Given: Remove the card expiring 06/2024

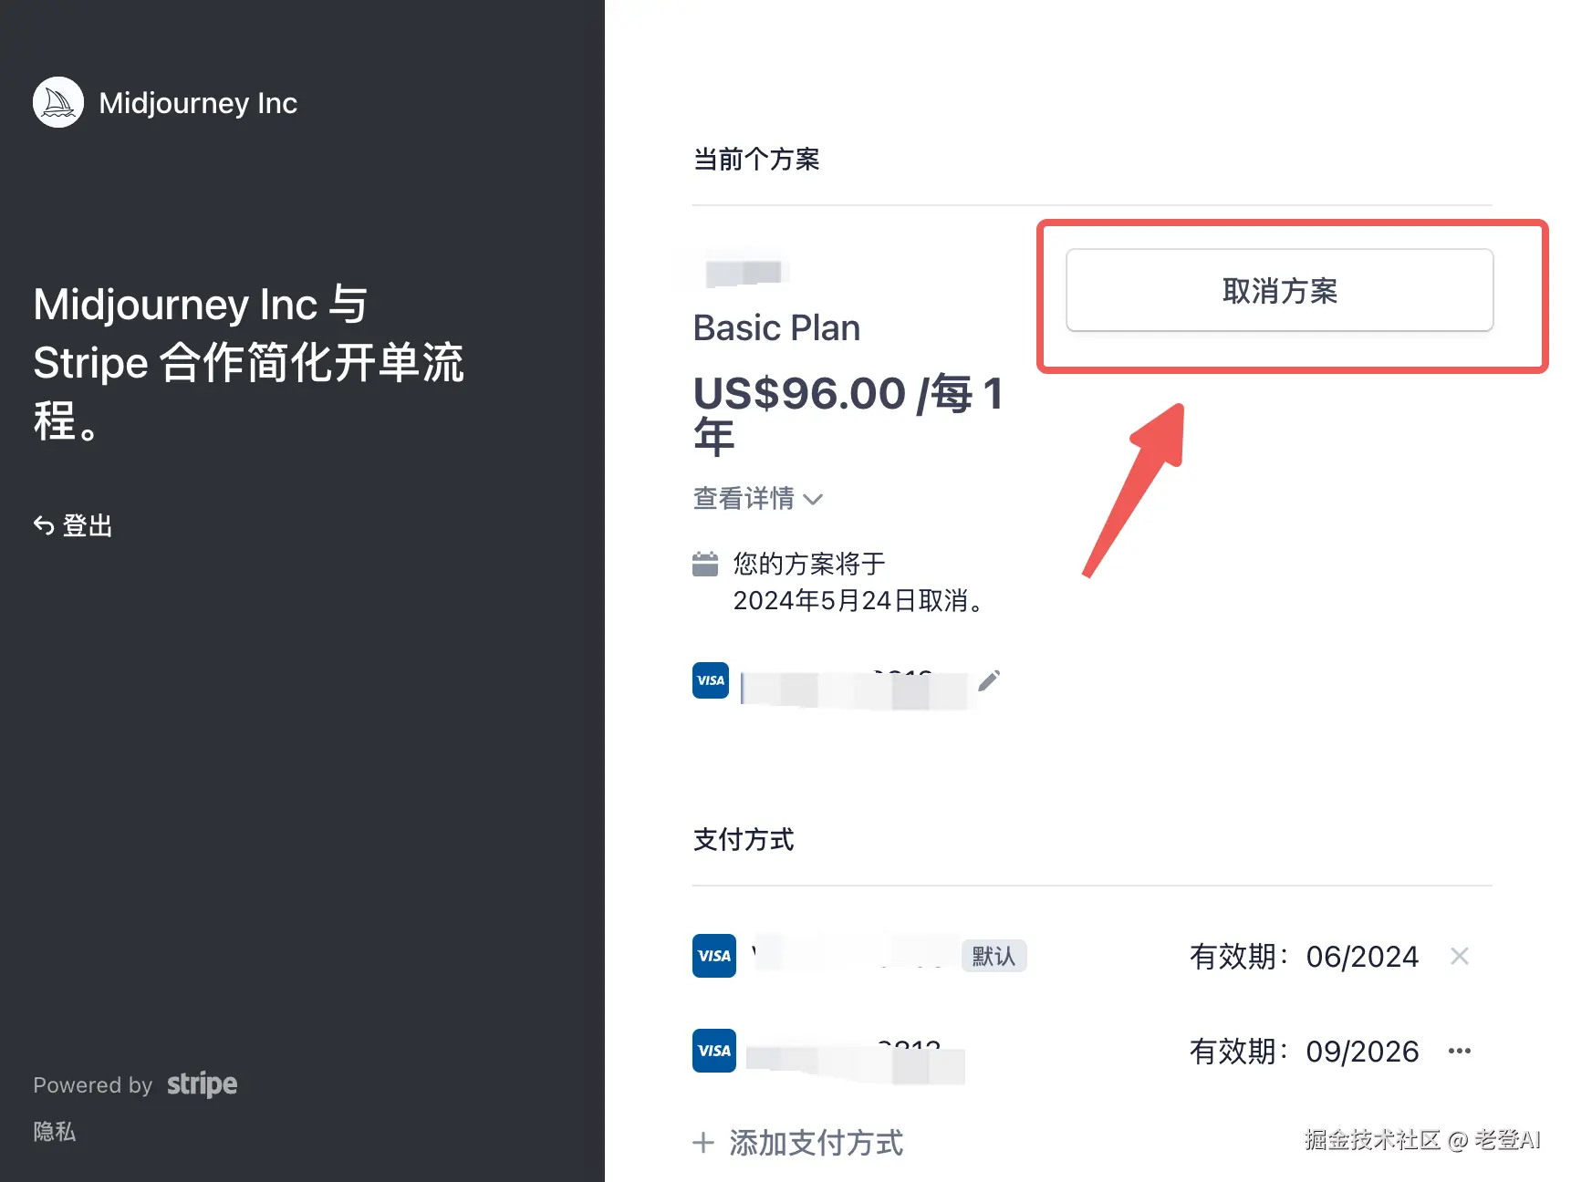Looking at the screenshot, I should pos(1459,956).
